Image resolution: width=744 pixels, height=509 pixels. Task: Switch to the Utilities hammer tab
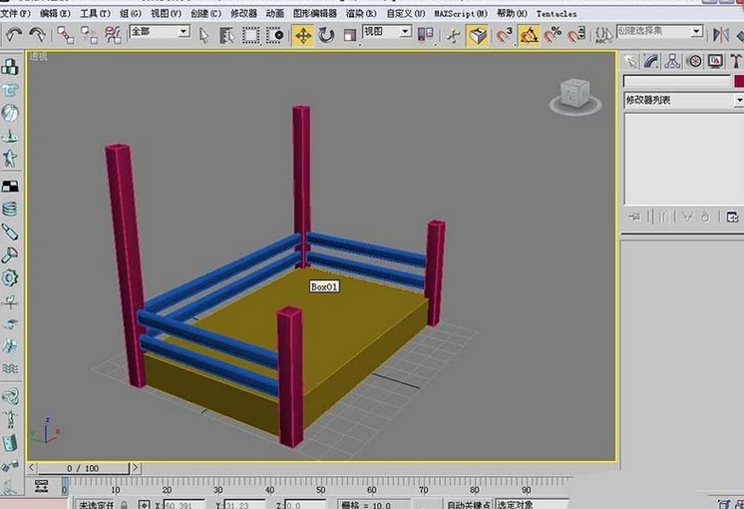pos(736,61)
